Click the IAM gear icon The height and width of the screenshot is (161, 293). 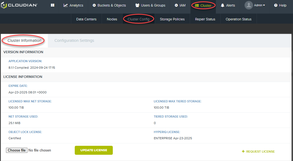176,5
